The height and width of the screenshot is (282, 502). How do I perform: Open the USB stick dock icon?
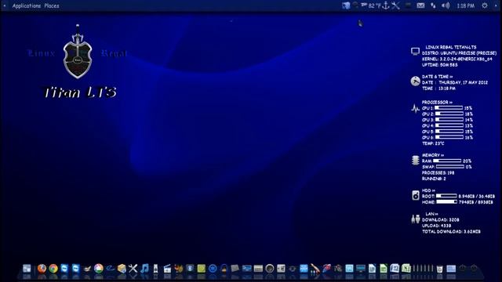[155, 268]
